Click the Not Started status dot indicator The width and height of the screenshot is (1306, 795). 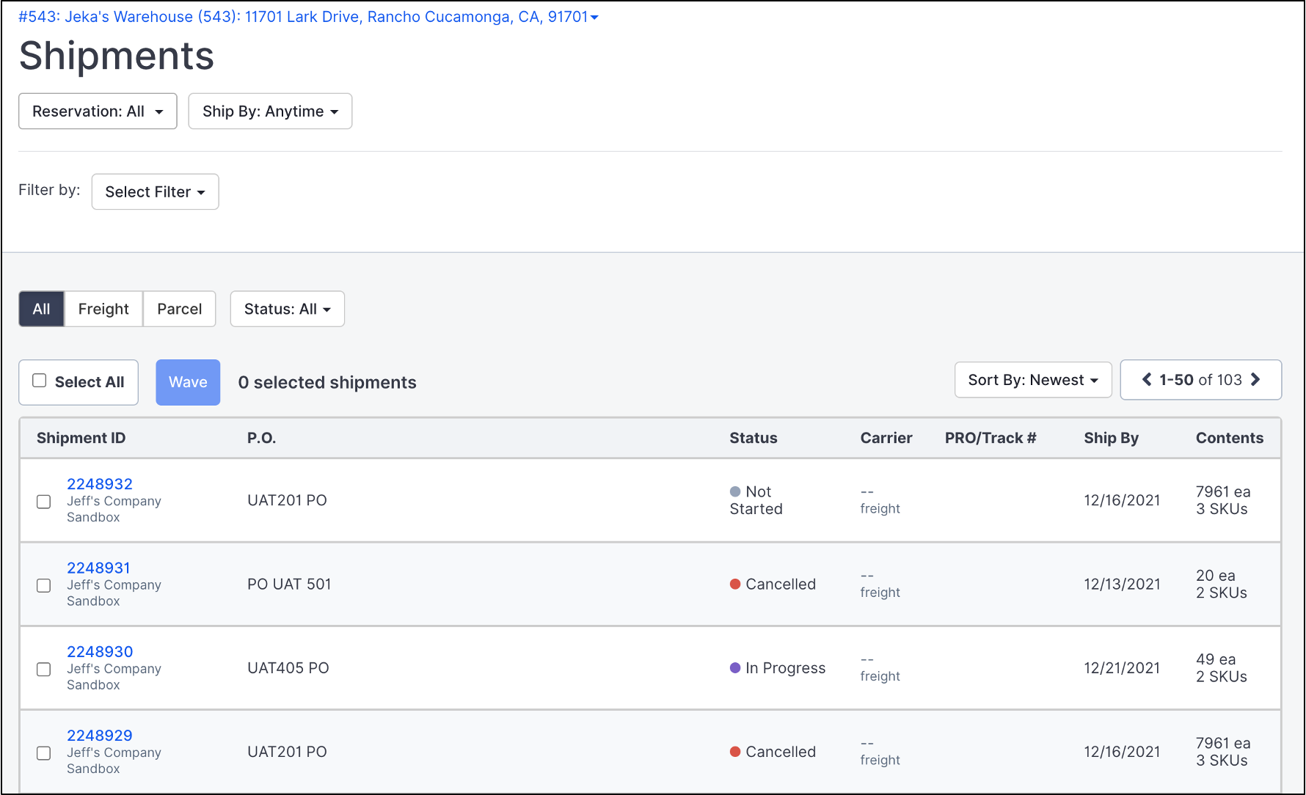[x=734, y=491]
